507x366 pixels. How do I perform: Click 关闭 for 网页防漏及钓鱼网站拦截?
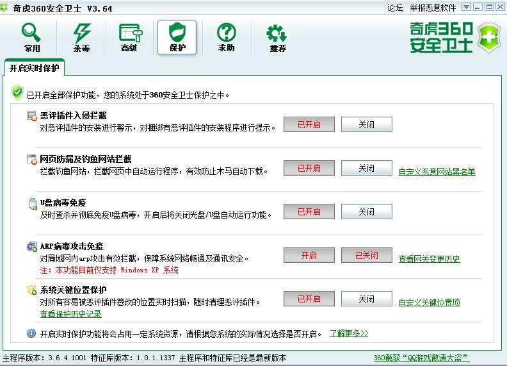(367, 168)
